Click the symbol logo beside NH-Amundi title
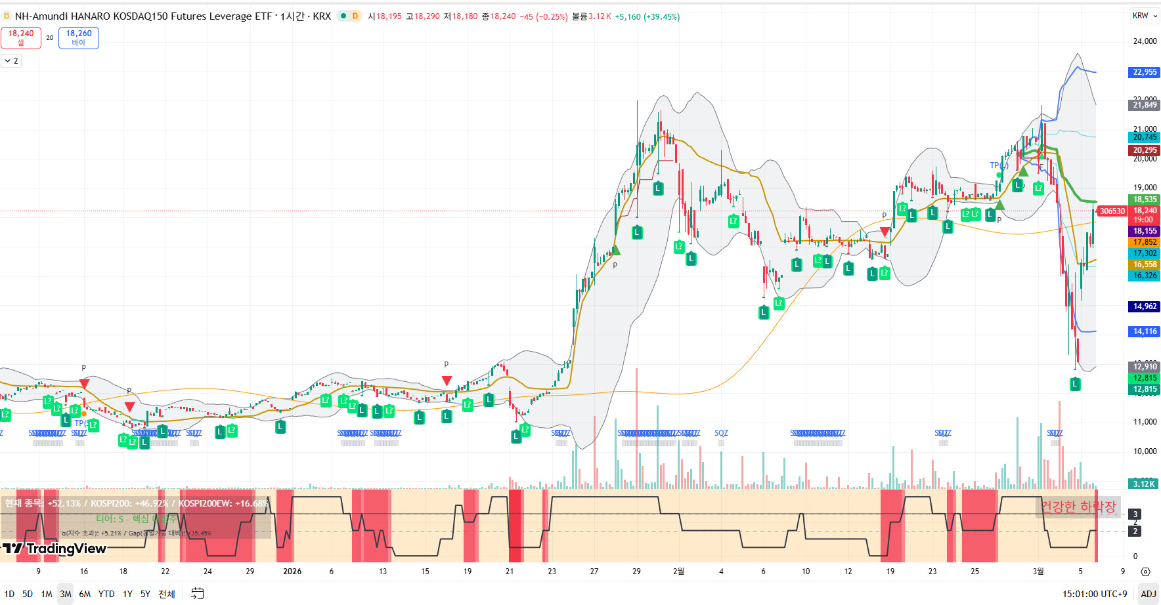 click(7, 16)
